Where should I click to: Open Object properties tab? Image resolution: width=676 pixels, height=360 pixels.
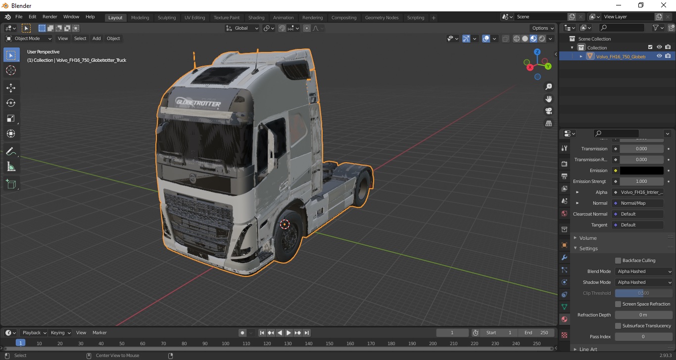pos(564,245)
